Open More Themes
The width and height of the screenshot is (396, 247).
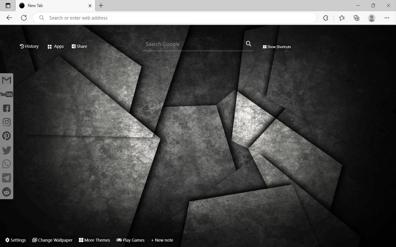pos(94,240)
